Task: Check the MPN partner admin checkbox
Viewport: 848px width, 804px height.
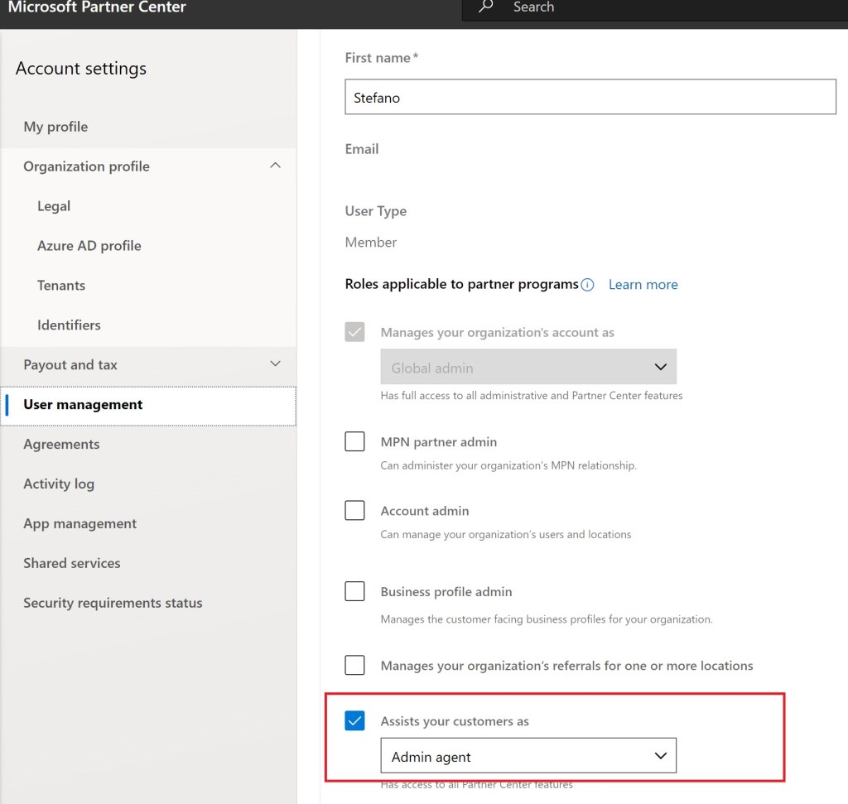Action: coord(354,441)
